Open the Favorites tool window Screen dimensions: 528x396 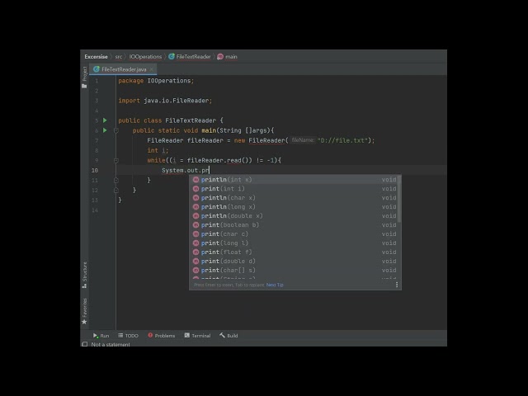pyautogui.click(x=84, y=311)
